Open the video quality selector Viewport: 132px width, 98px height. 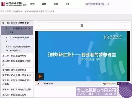(x=119, y=84)
